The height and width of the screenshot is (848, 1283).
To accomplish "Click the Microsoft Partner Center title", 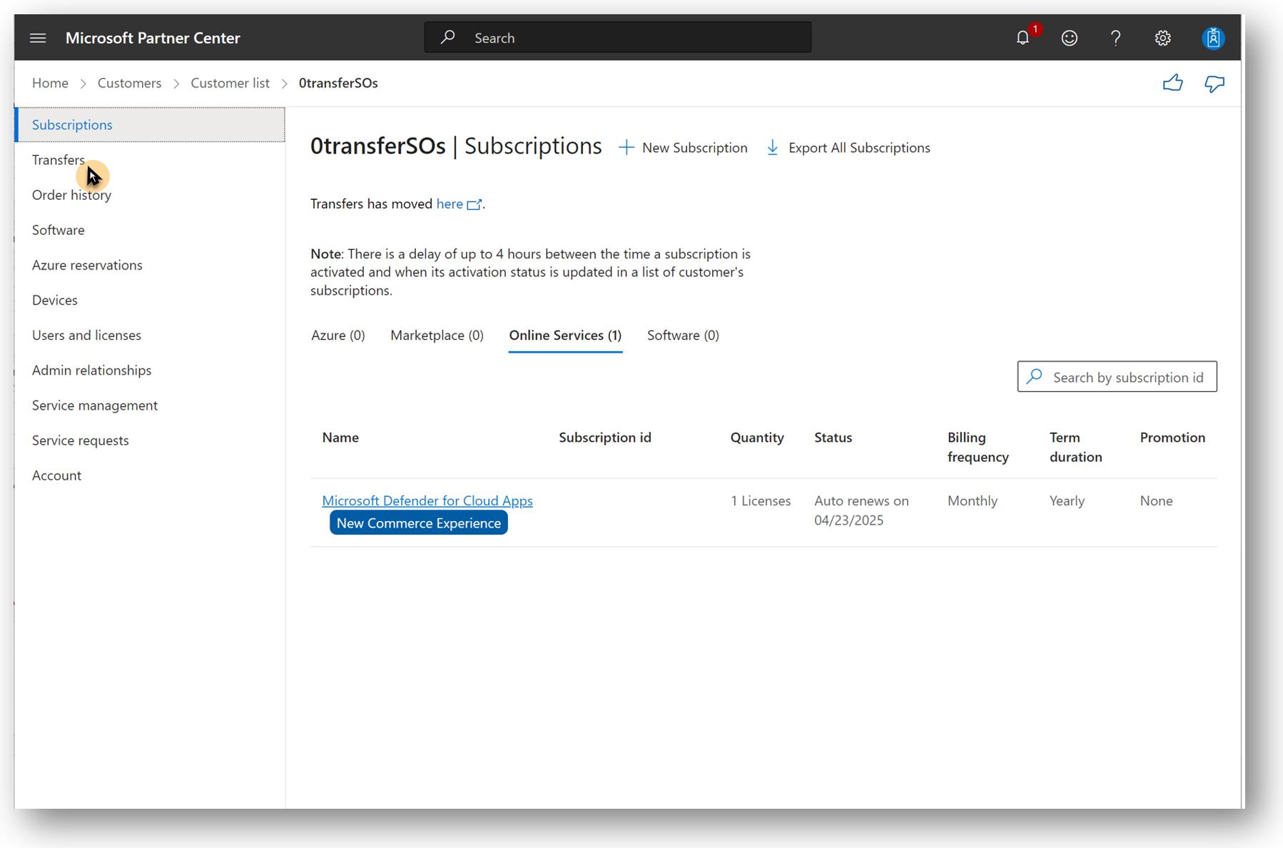I will pyautogui.click(x=153, y=38).
